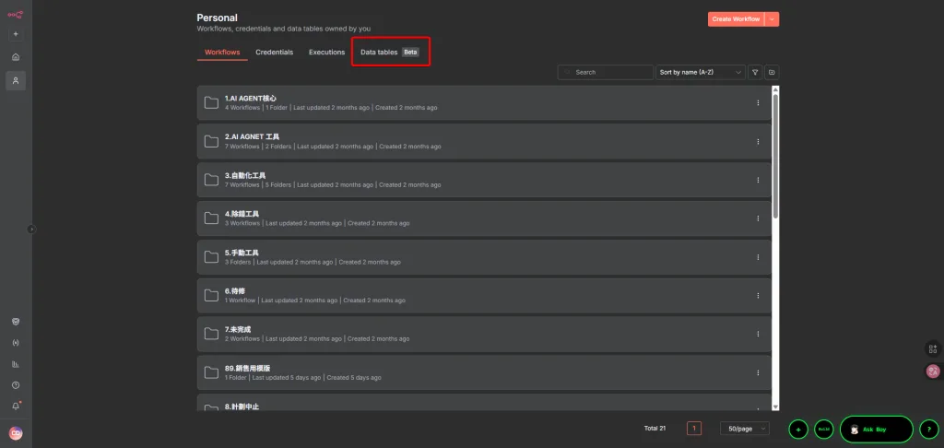Open the home overview icon in sidebar
The image size is (944, 448).
(16, 57)
